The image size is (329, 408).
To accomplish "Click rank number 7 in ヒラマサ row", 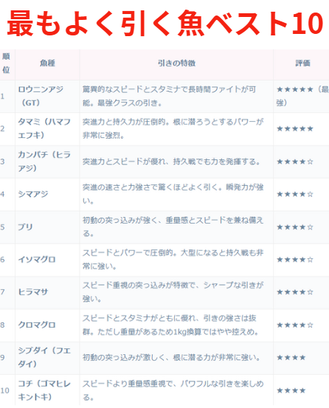I will point(2,292).
